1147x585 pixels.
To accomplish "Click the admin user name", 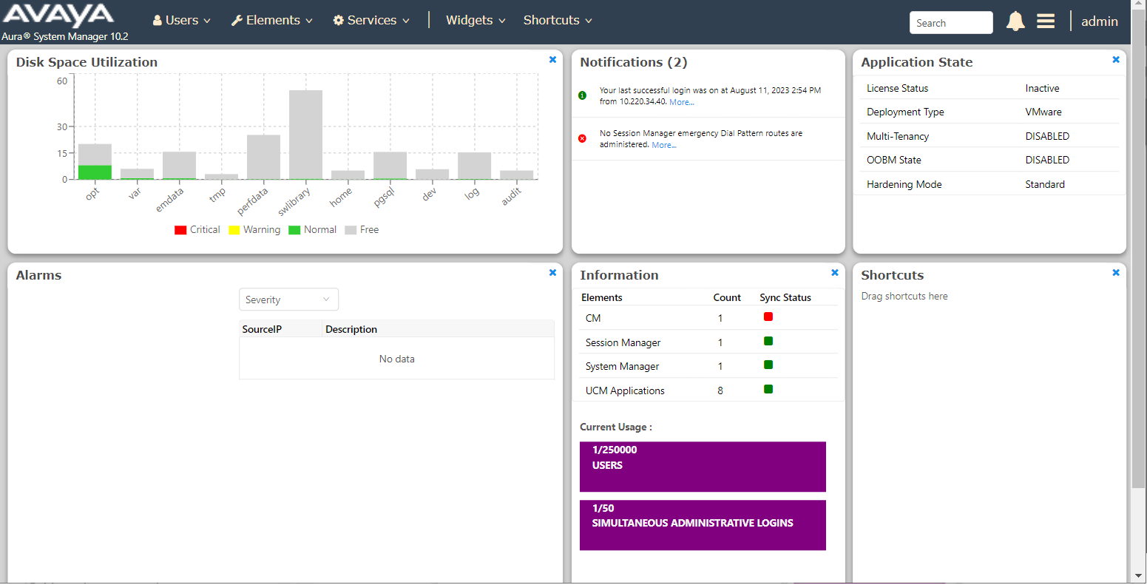I will pyautogui.click(x=1100, y=21).
